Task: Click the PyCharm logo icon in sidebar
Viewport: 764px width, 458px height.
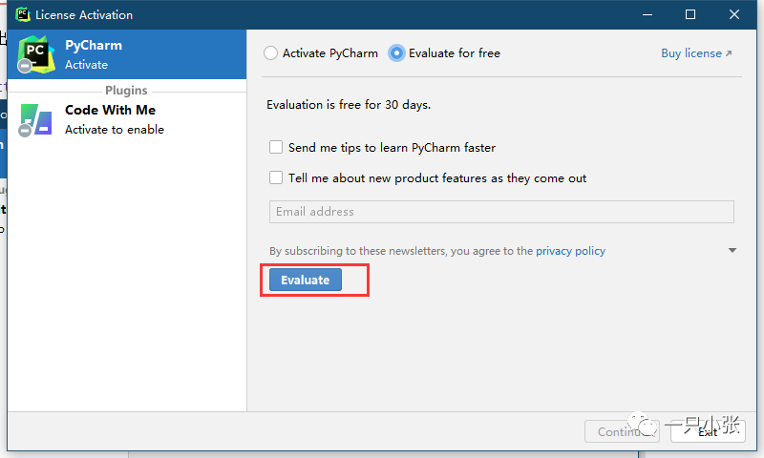Action: pos(36,54)
